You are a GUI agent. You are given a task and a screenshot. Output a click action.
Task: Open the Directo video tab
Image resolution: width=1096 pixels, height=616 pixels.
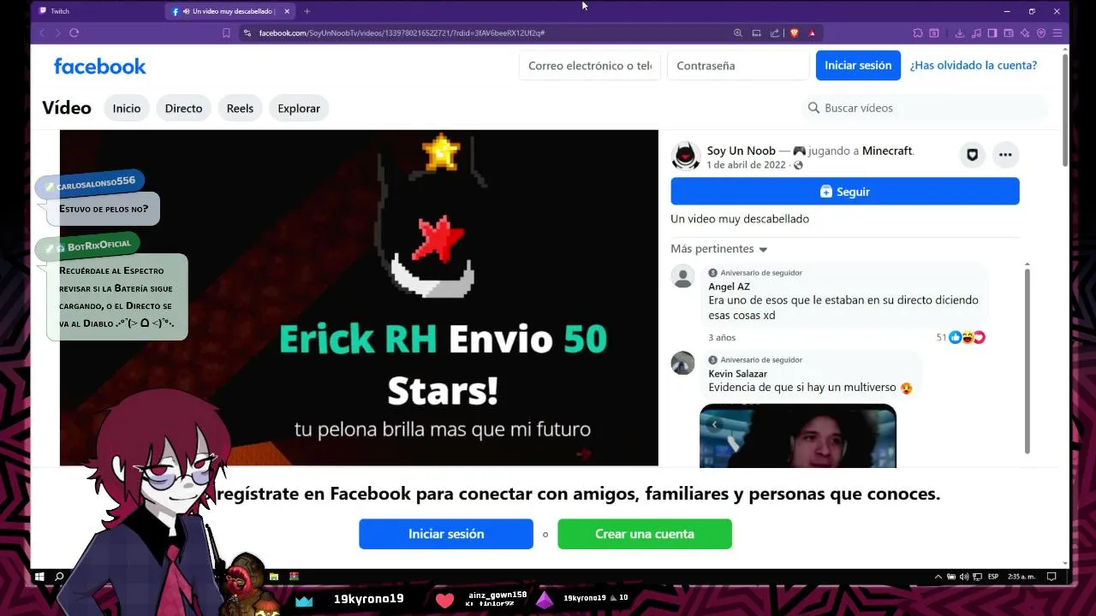coord(183,109)
